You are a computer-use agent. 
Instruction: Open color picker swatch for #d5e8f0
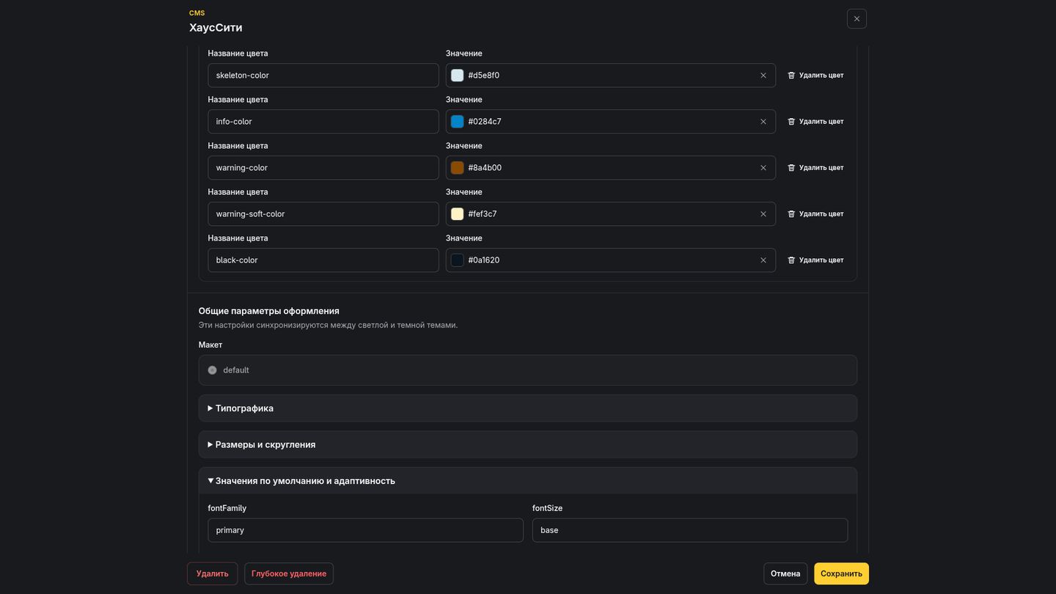458,76
